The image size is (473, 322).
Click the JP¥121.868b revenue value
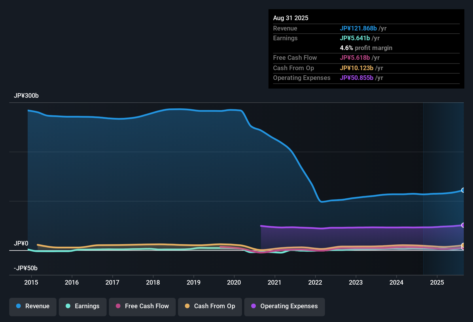click(358, 28)
